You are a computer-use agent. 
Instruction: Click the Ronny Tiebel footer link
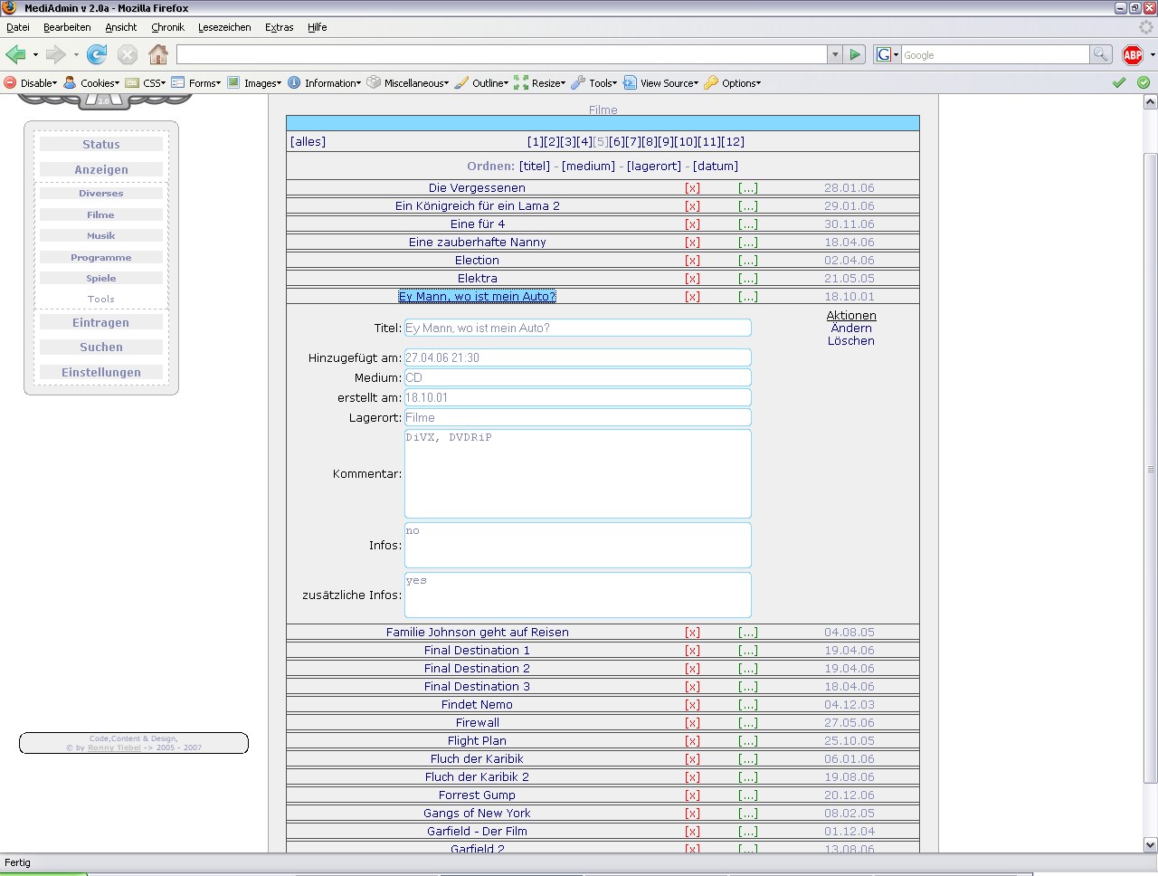[x=114, y=748]
